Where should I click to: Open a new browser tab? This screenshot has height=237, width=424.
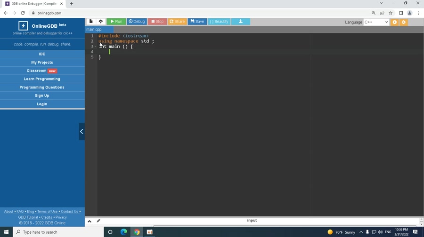(72, 4)
